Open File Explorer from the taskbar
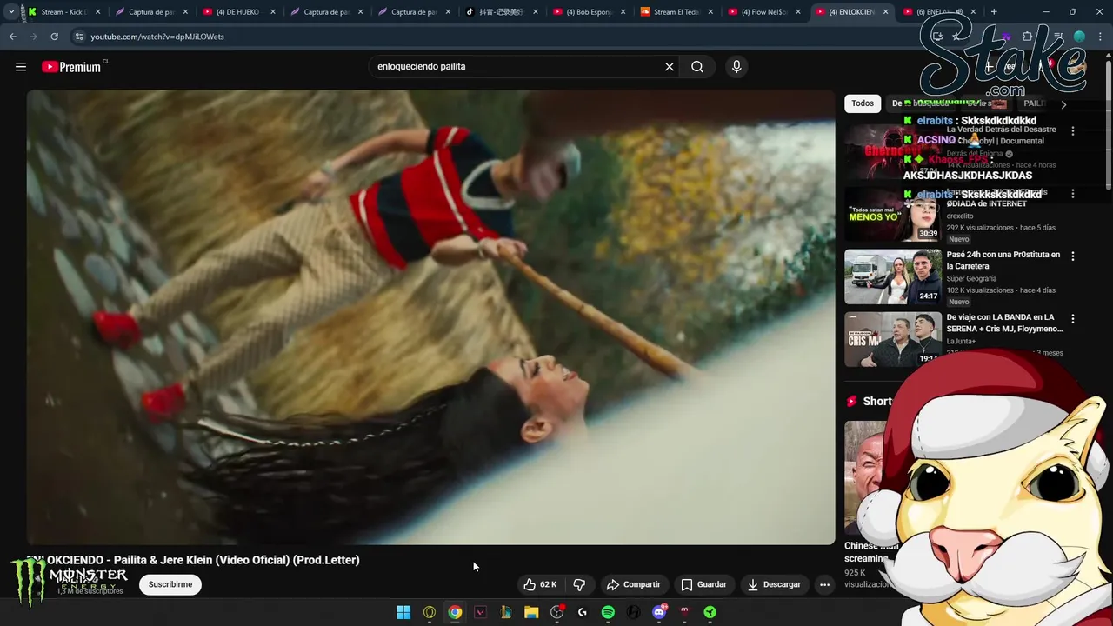The image size is (1113, 626). 531,613
